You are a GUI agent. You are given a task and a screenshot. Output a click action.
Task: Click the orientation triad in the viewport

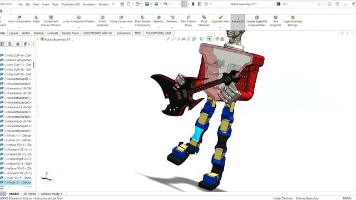click(47, 175)
